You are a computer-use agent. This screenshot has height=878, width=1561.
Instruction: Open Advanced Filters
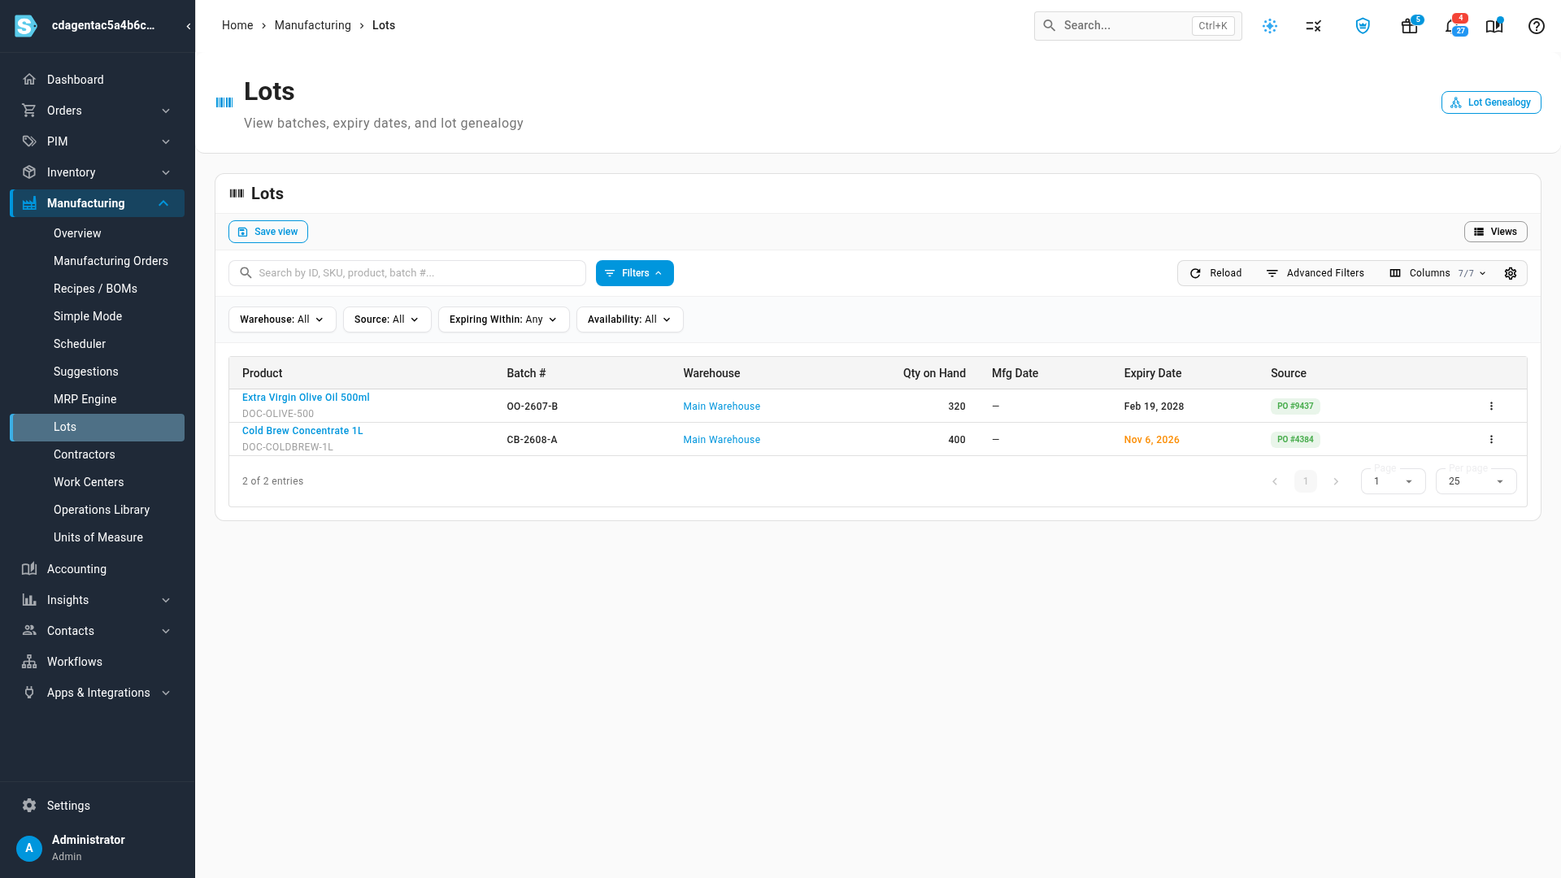click(x=1315, y=273)
